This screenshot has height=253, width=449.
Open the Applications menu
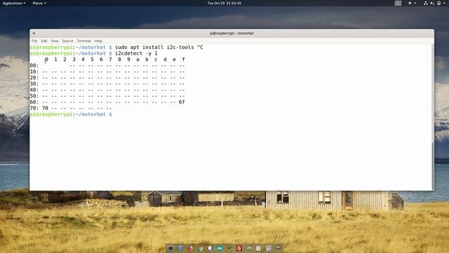pyautogui.click(x=14, y=3)
